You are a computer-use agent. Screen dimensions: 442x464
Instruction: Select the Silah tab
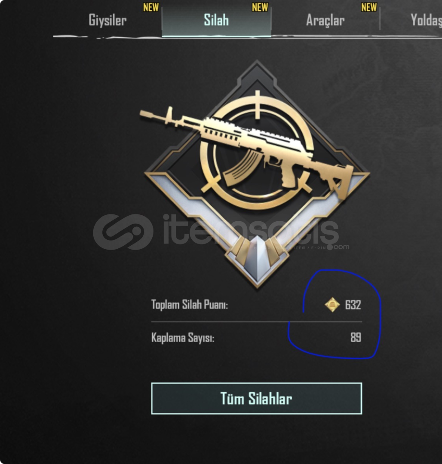pyautogui.click(x=216, y=20)
